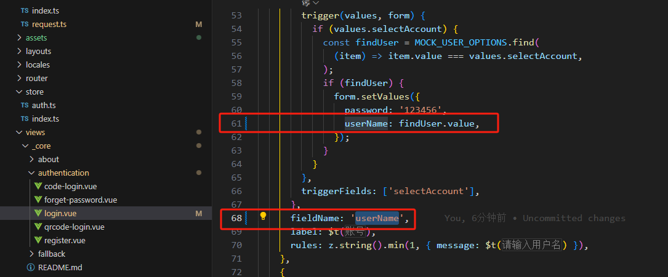Click the Vue icon beside code-login.vue
The height and width of the screenshot is (277, 668).
[38, 186]
